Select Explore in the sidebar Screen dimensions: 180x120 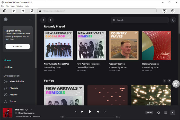[8, 67]
